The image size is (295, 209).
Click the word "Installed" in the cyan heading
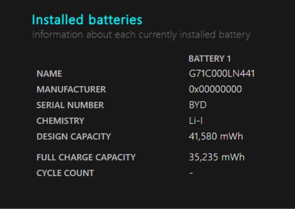click(x=57, y=20)
